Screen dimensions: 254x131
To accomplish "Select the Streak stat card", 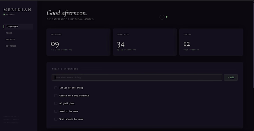I will [x=211, y=42].
